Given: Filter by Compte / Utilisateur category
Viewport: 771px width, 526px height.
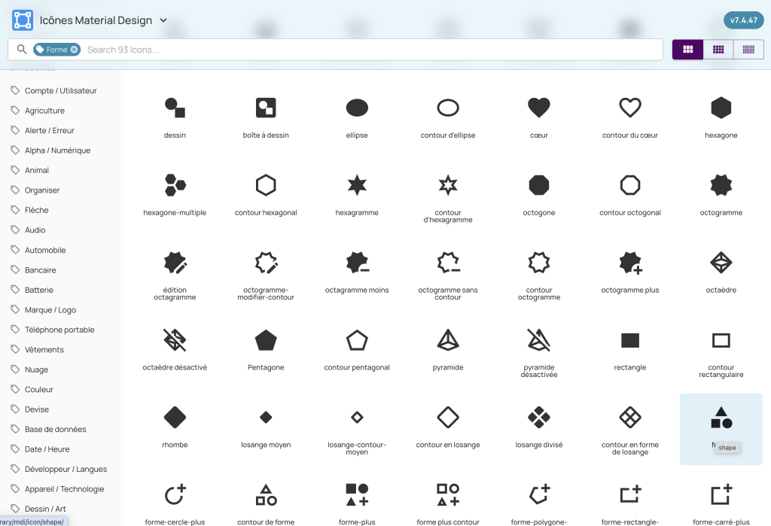Looking at the screenshot, I should coord(61,90).
